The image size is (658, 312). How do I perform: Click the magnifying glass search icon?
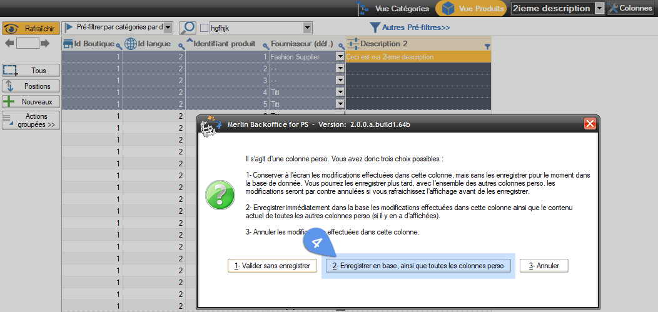tap(187, 28)
